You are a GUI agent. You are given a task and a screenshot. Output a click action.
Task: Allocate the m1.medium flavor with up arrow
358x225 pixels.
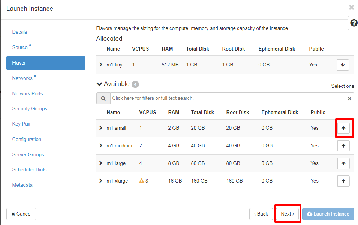click(343, 146)
